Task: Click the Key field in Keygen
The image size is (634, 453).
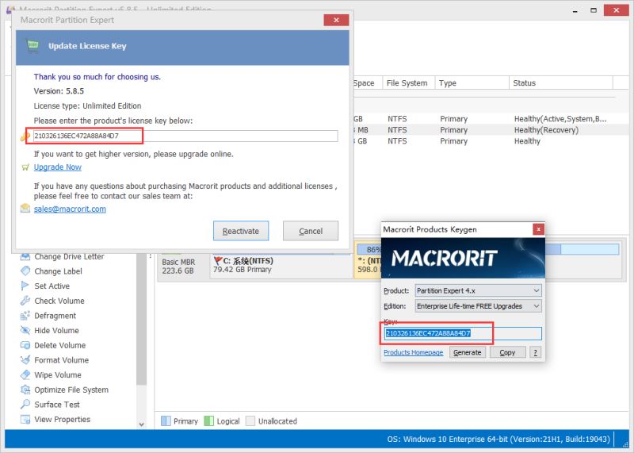Action: [x=463, y=333]
